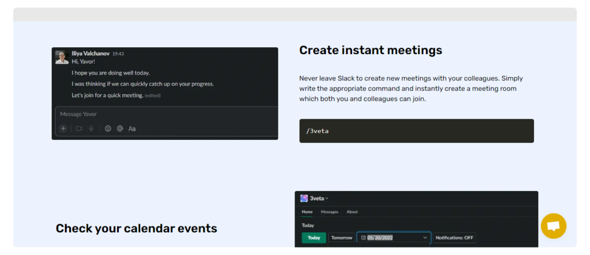Screen dimensions: 590x255
Task: Click the video camera icon in message composer
Action: coord(79,128)
